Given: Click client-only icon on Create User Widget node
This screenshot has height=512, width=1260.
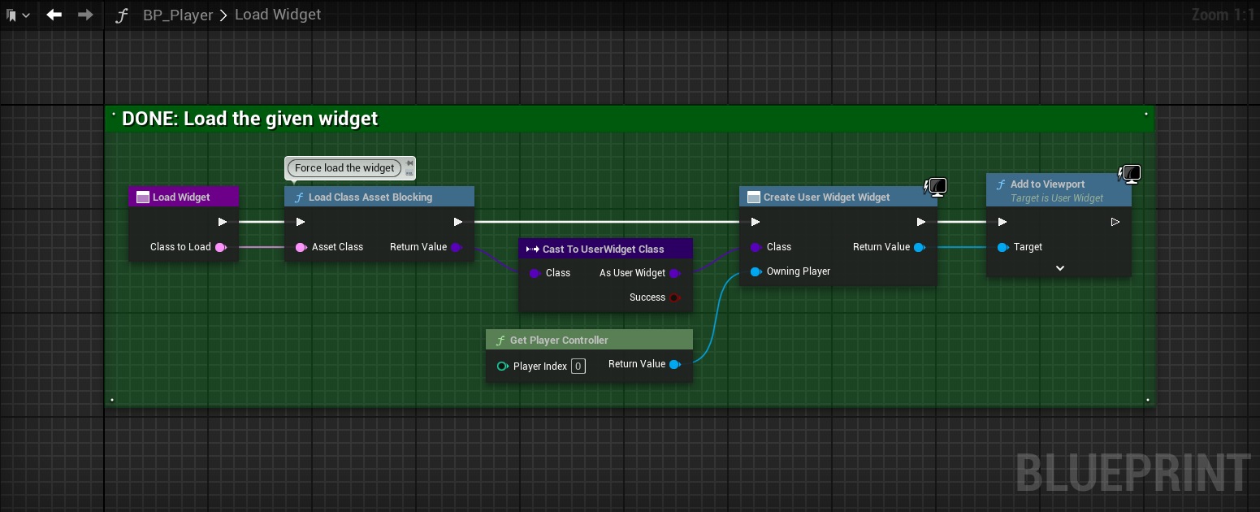Looking at the screenshot, I should (935, 188).
